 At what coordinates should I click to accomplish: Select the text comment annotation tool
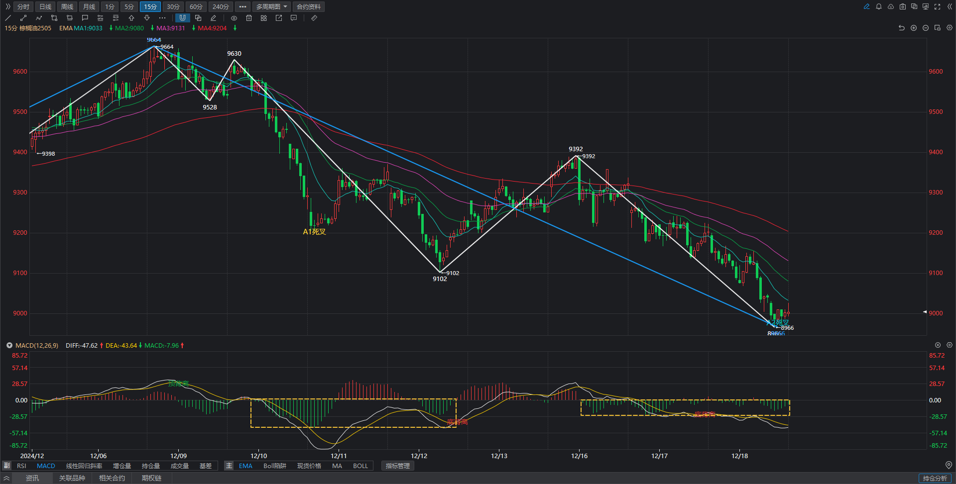coord(85,18)
